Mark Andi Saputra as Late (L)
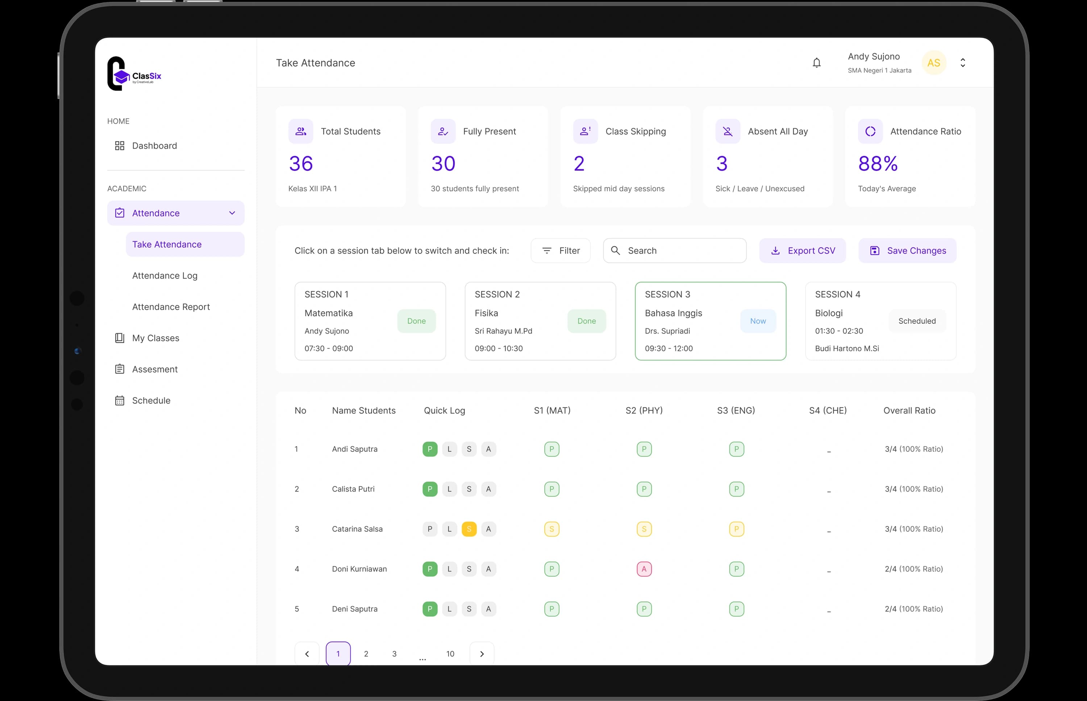The width and height of the screenshot is (1087, 701). [x=449, y=449]
